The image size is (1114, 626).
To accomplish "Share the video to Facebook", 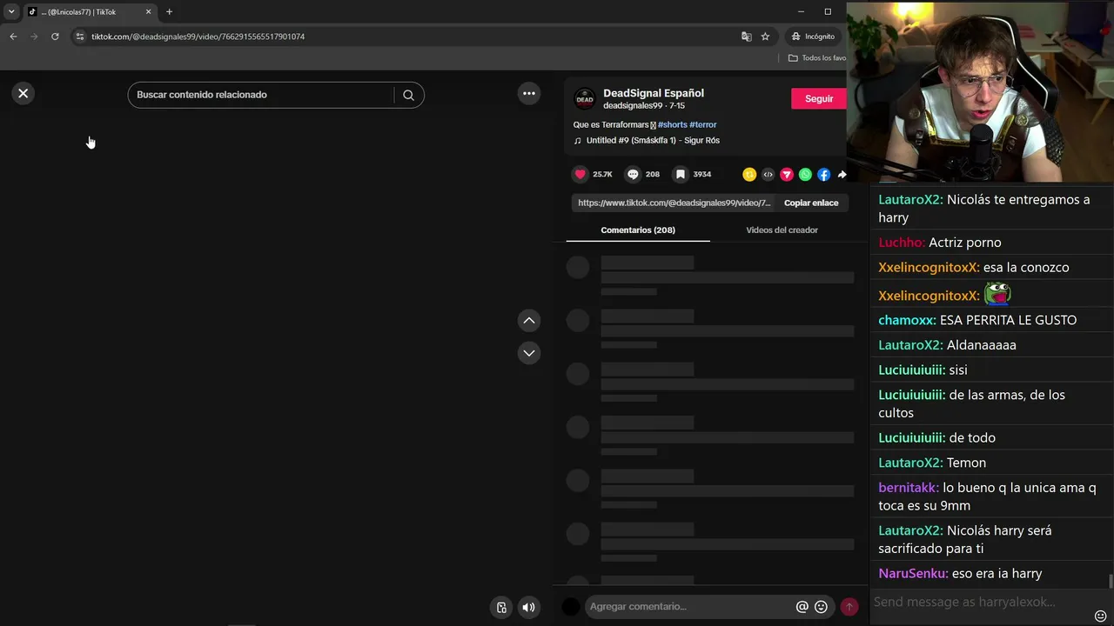I will [823, 175].
